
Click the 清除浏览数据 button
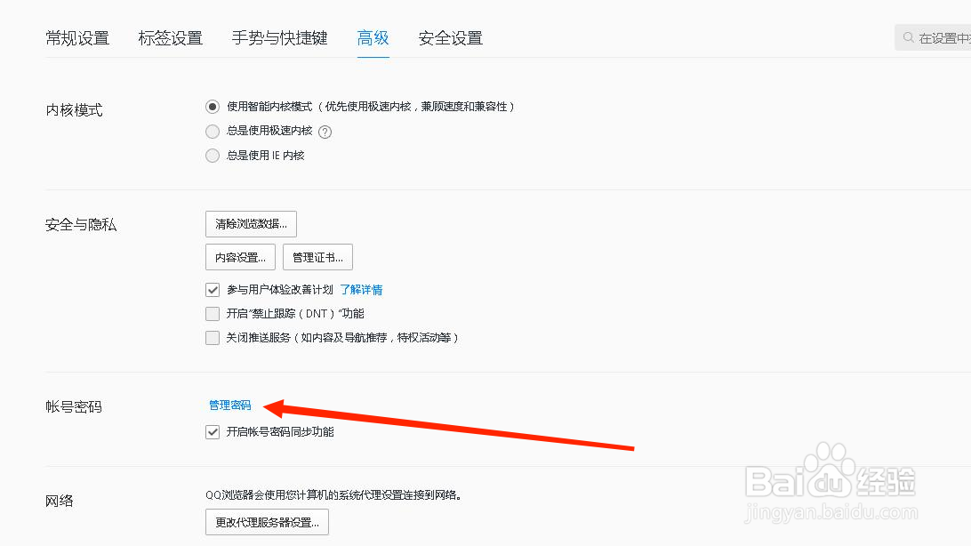(250, 223)
